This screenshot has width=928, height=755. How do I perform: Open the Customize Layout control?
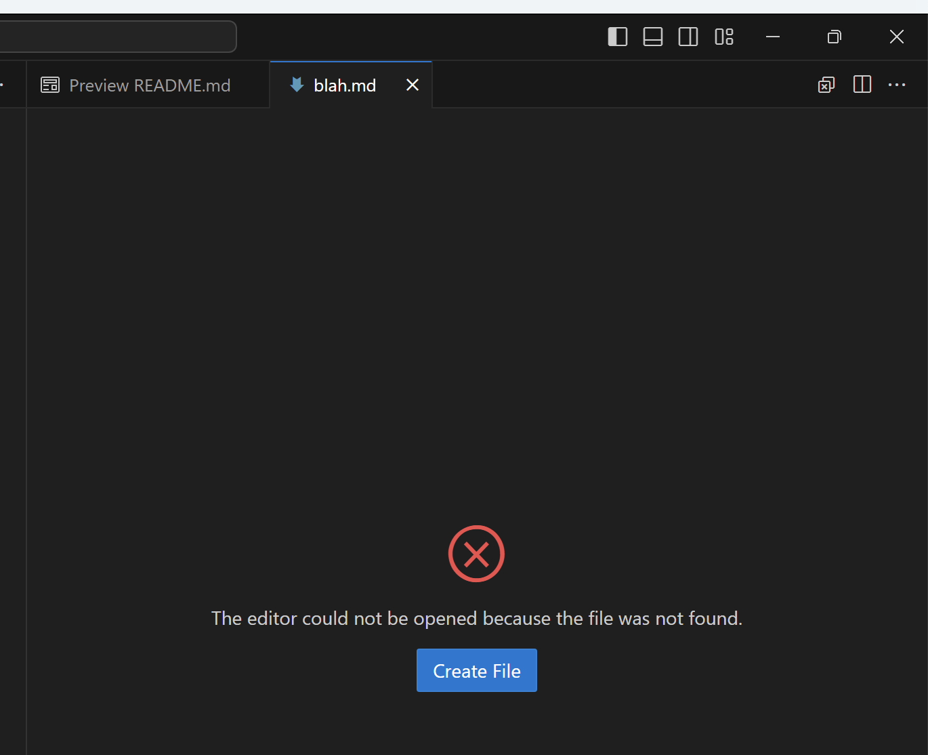click(723, 37)
